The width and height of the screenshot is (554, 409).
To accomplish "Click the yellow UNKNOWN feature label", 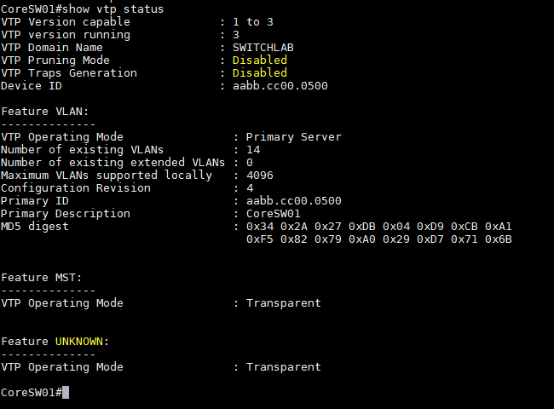I will tap(79, 342).
